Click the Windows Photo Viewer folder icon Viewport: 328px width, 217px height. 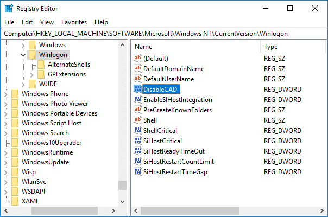tap(15, 104)
